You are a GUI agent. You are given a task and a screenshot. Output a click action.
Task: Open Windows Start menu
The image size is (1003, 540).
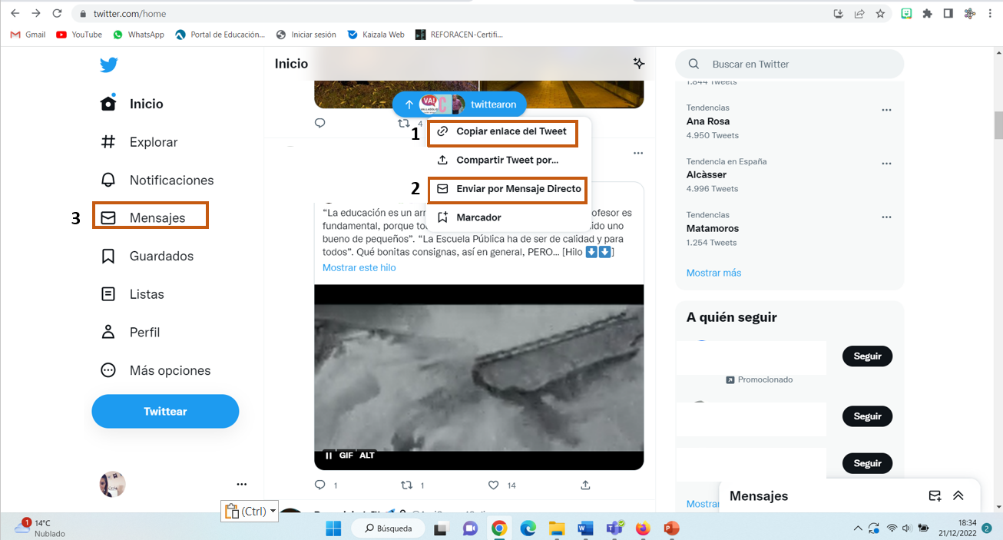(x=333, y=528)
